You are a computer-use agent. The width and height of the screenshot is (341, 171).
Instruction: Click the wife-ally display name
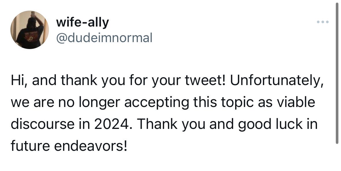[82, 22]
